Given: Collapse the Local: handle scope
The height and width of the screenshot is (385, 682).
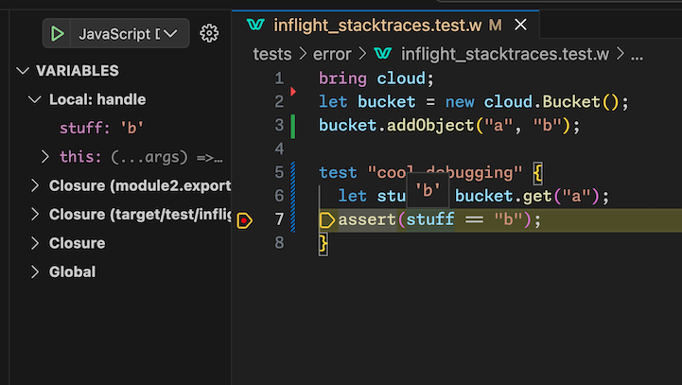Looking at the screenshot, I should pyautogui.click(x=36, y=99).
